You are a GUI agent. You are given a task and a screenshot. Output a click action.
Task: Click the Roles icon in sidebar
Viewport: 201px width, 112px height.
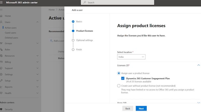pos(1,49)
